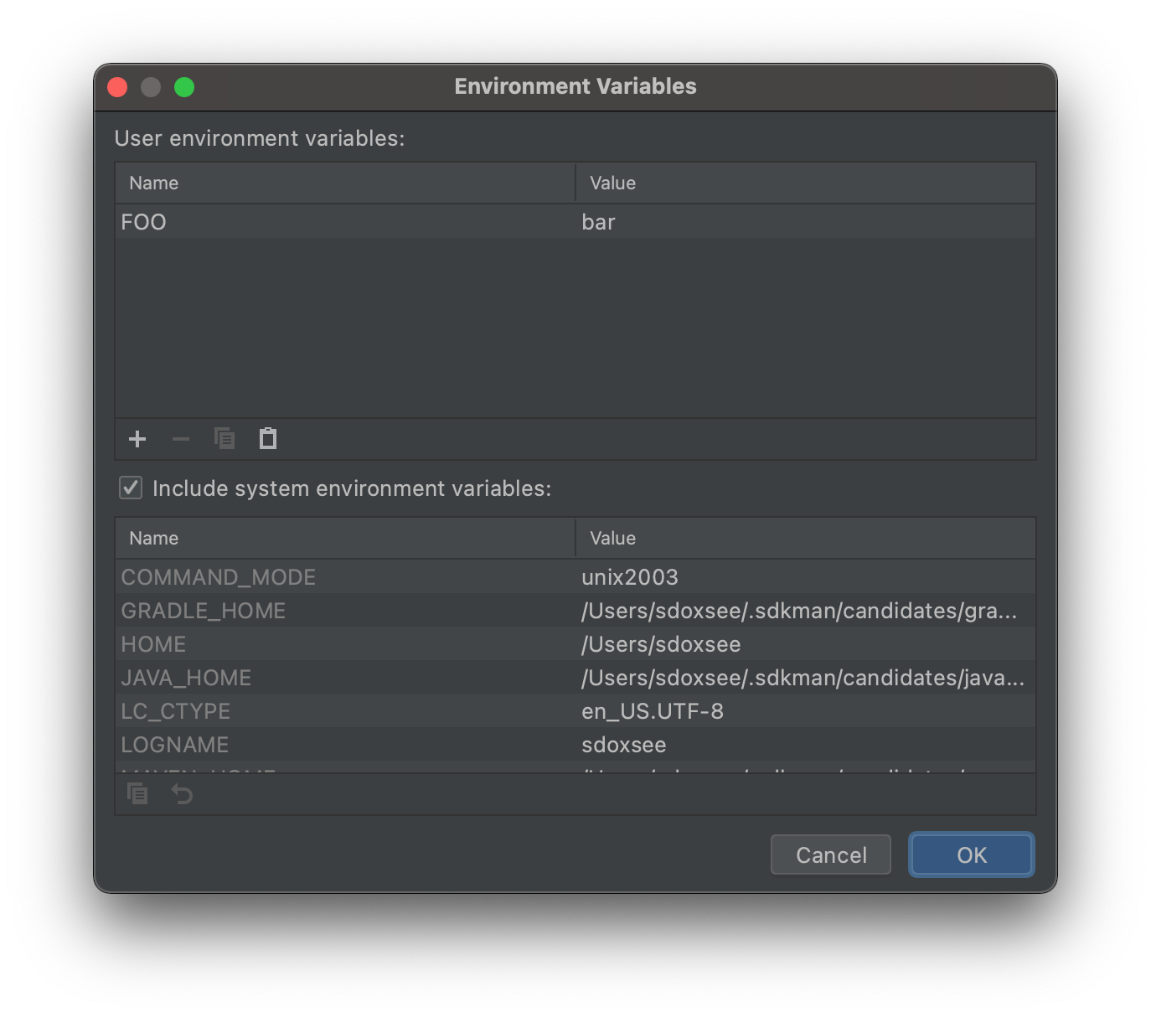Remove the selected environment variable
This screenshot has width=1151, height=1017.
tap(180, 438)
